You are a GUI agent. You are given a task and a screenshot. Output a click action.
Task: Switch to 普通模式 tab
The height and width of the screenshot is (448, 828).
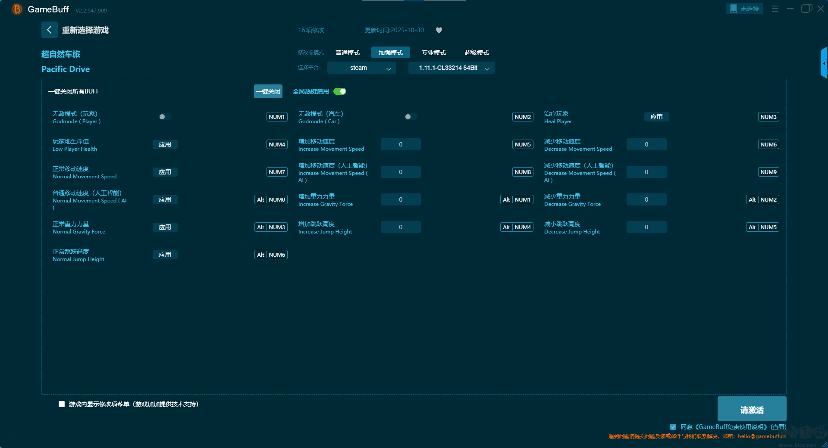click(x=347, y=53)
